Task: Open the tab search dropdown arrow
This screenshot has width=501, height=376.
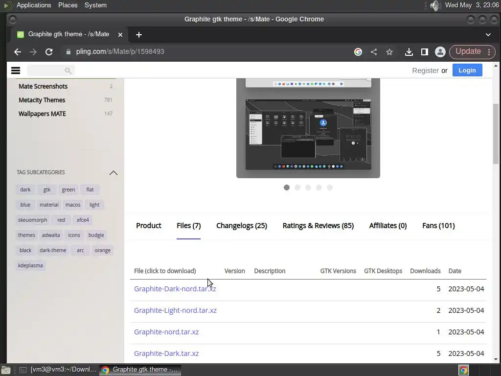Action: [x=488, y=35]
